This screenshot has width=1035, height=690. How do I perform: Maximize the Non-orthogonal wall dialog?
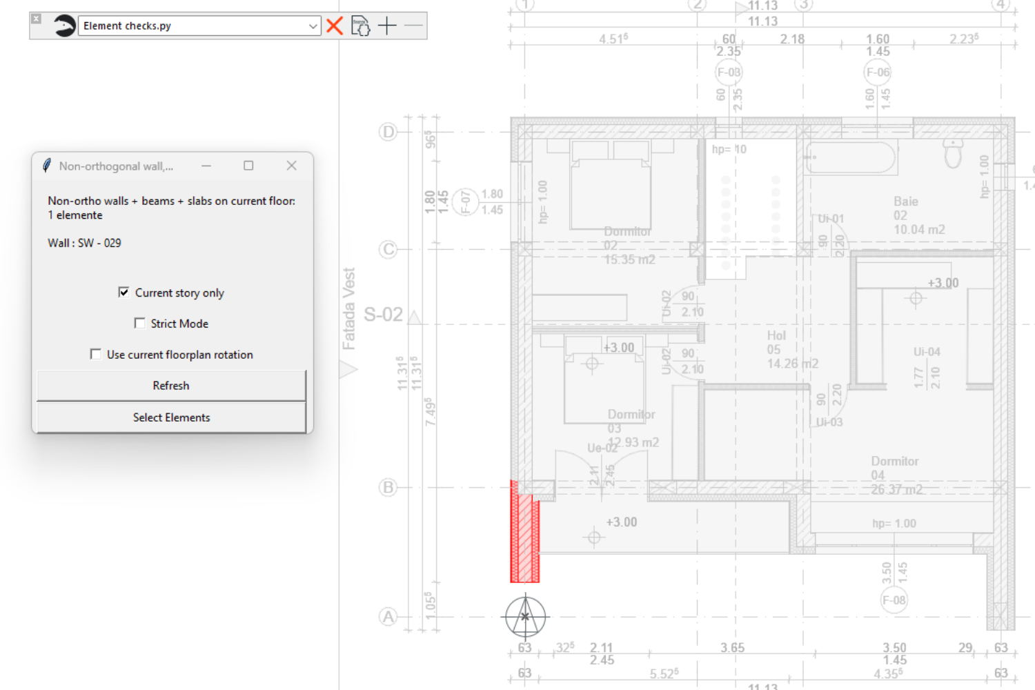[248, 166]
